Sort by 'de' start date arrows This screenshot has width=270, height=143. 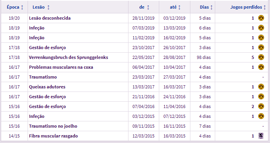point(148,7)
